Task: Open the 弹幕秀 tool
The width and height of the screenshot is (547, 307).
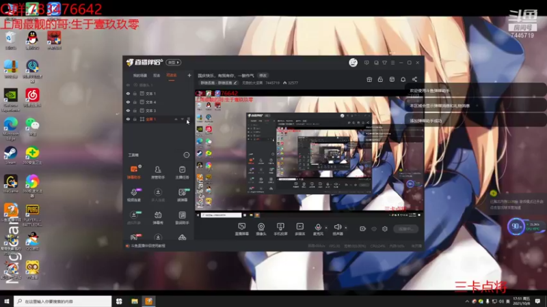Action: [x=158, y=218]
